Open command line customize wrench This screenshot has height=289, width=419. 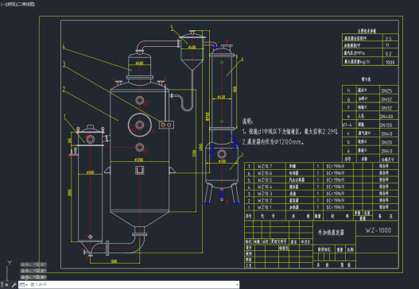[x=14, y=285]
